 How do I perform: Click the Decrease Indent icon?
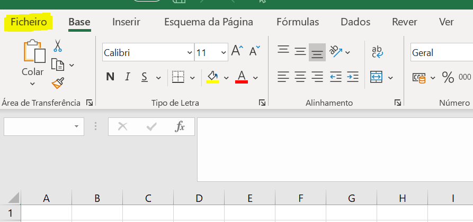335,77
